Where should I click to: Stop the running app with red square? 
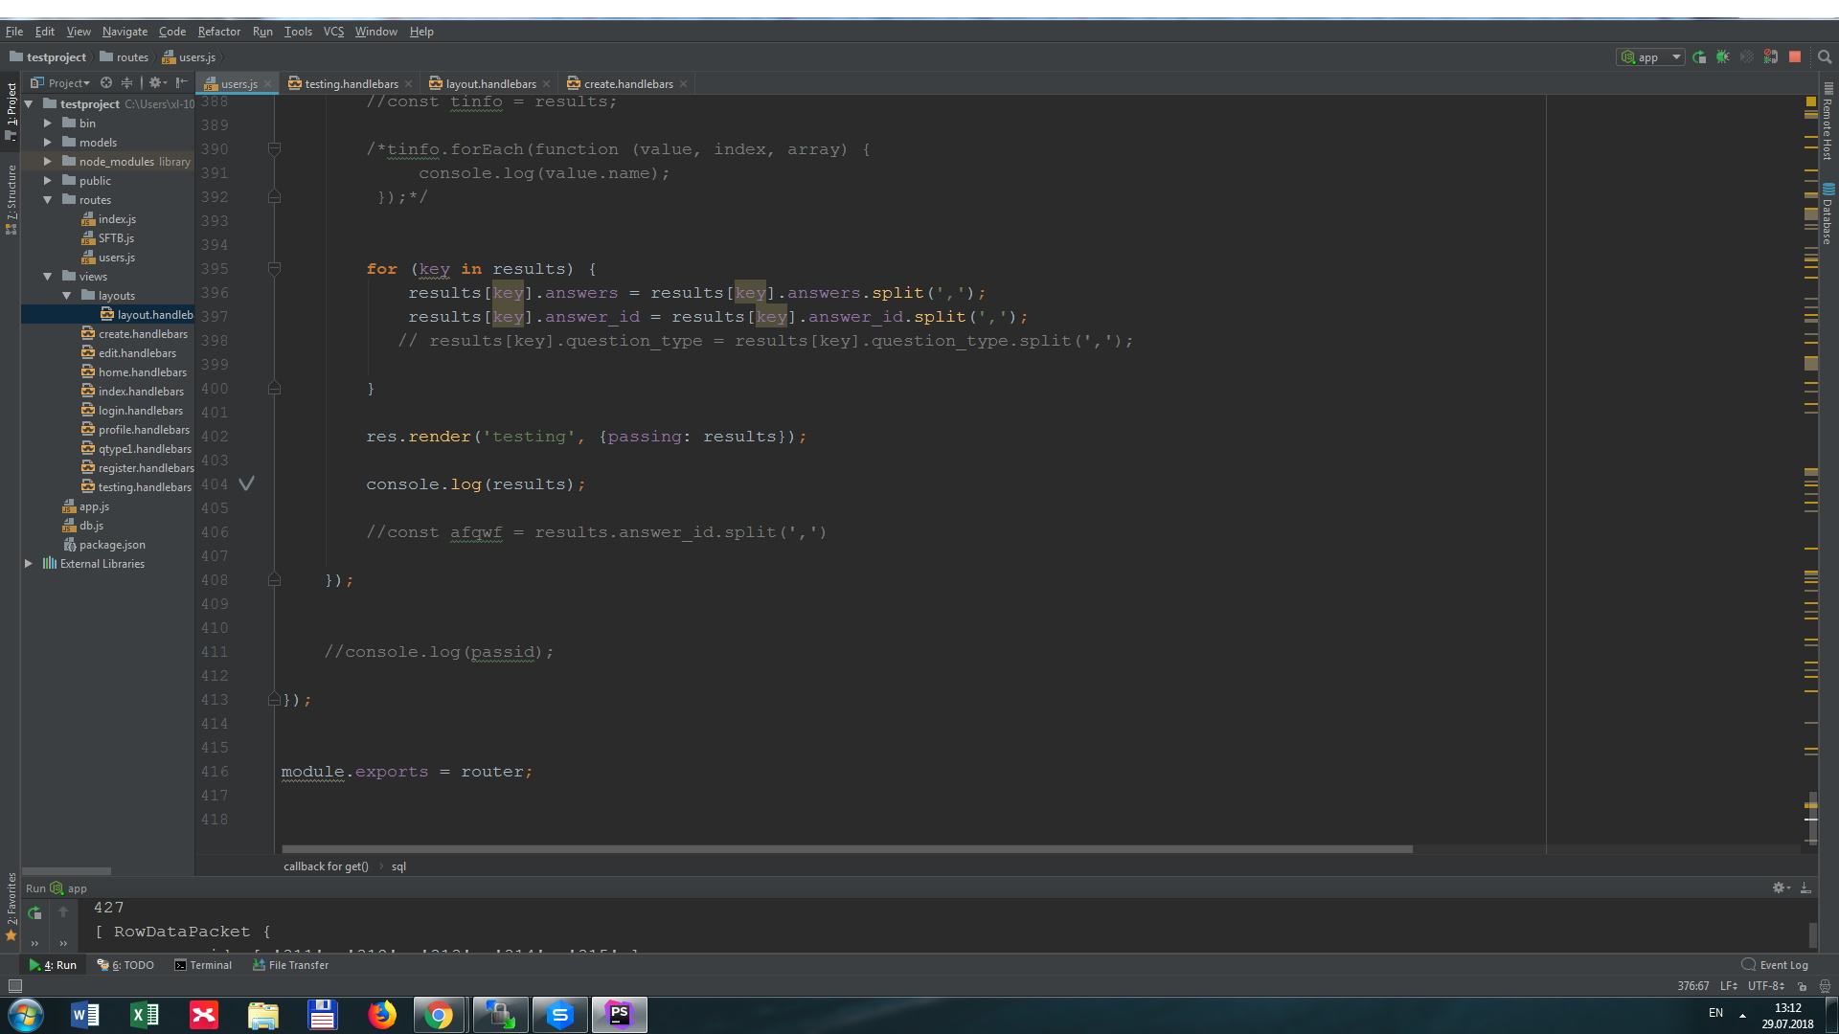[x=1795, y=57]
